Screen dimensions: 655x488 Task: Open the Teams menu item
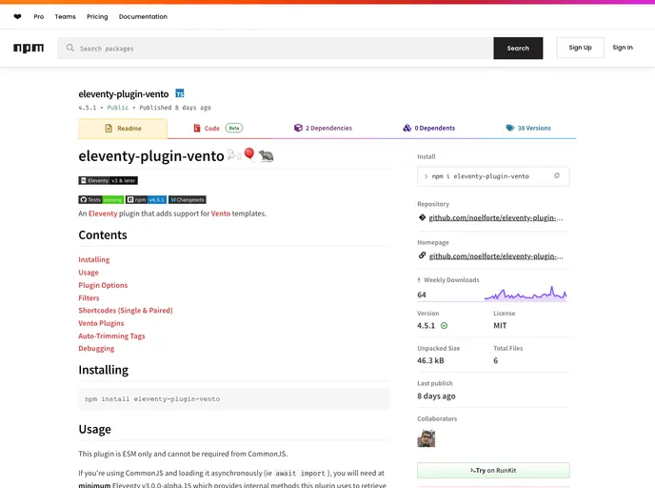[x=65, y=17]
